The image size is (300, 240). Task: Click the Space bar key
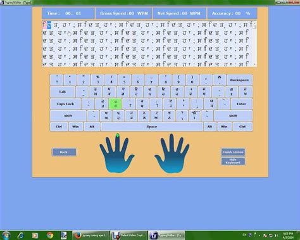152,127
